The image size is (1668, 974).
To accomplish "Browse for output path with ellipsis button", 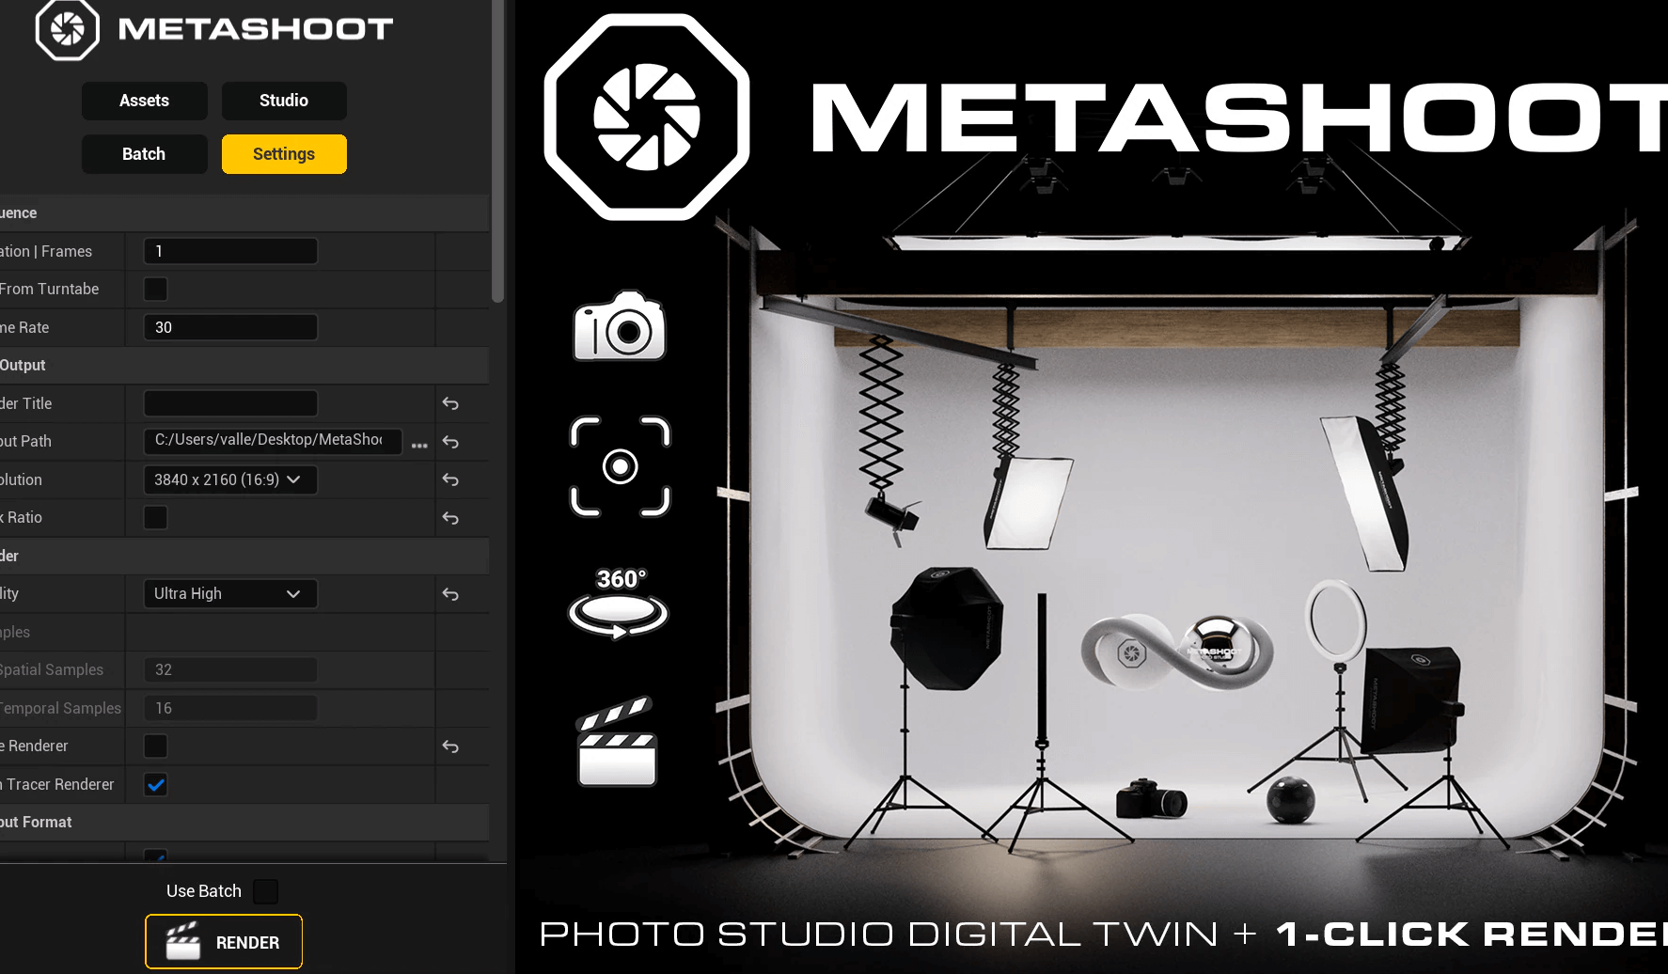I will (x=419, y=445).
